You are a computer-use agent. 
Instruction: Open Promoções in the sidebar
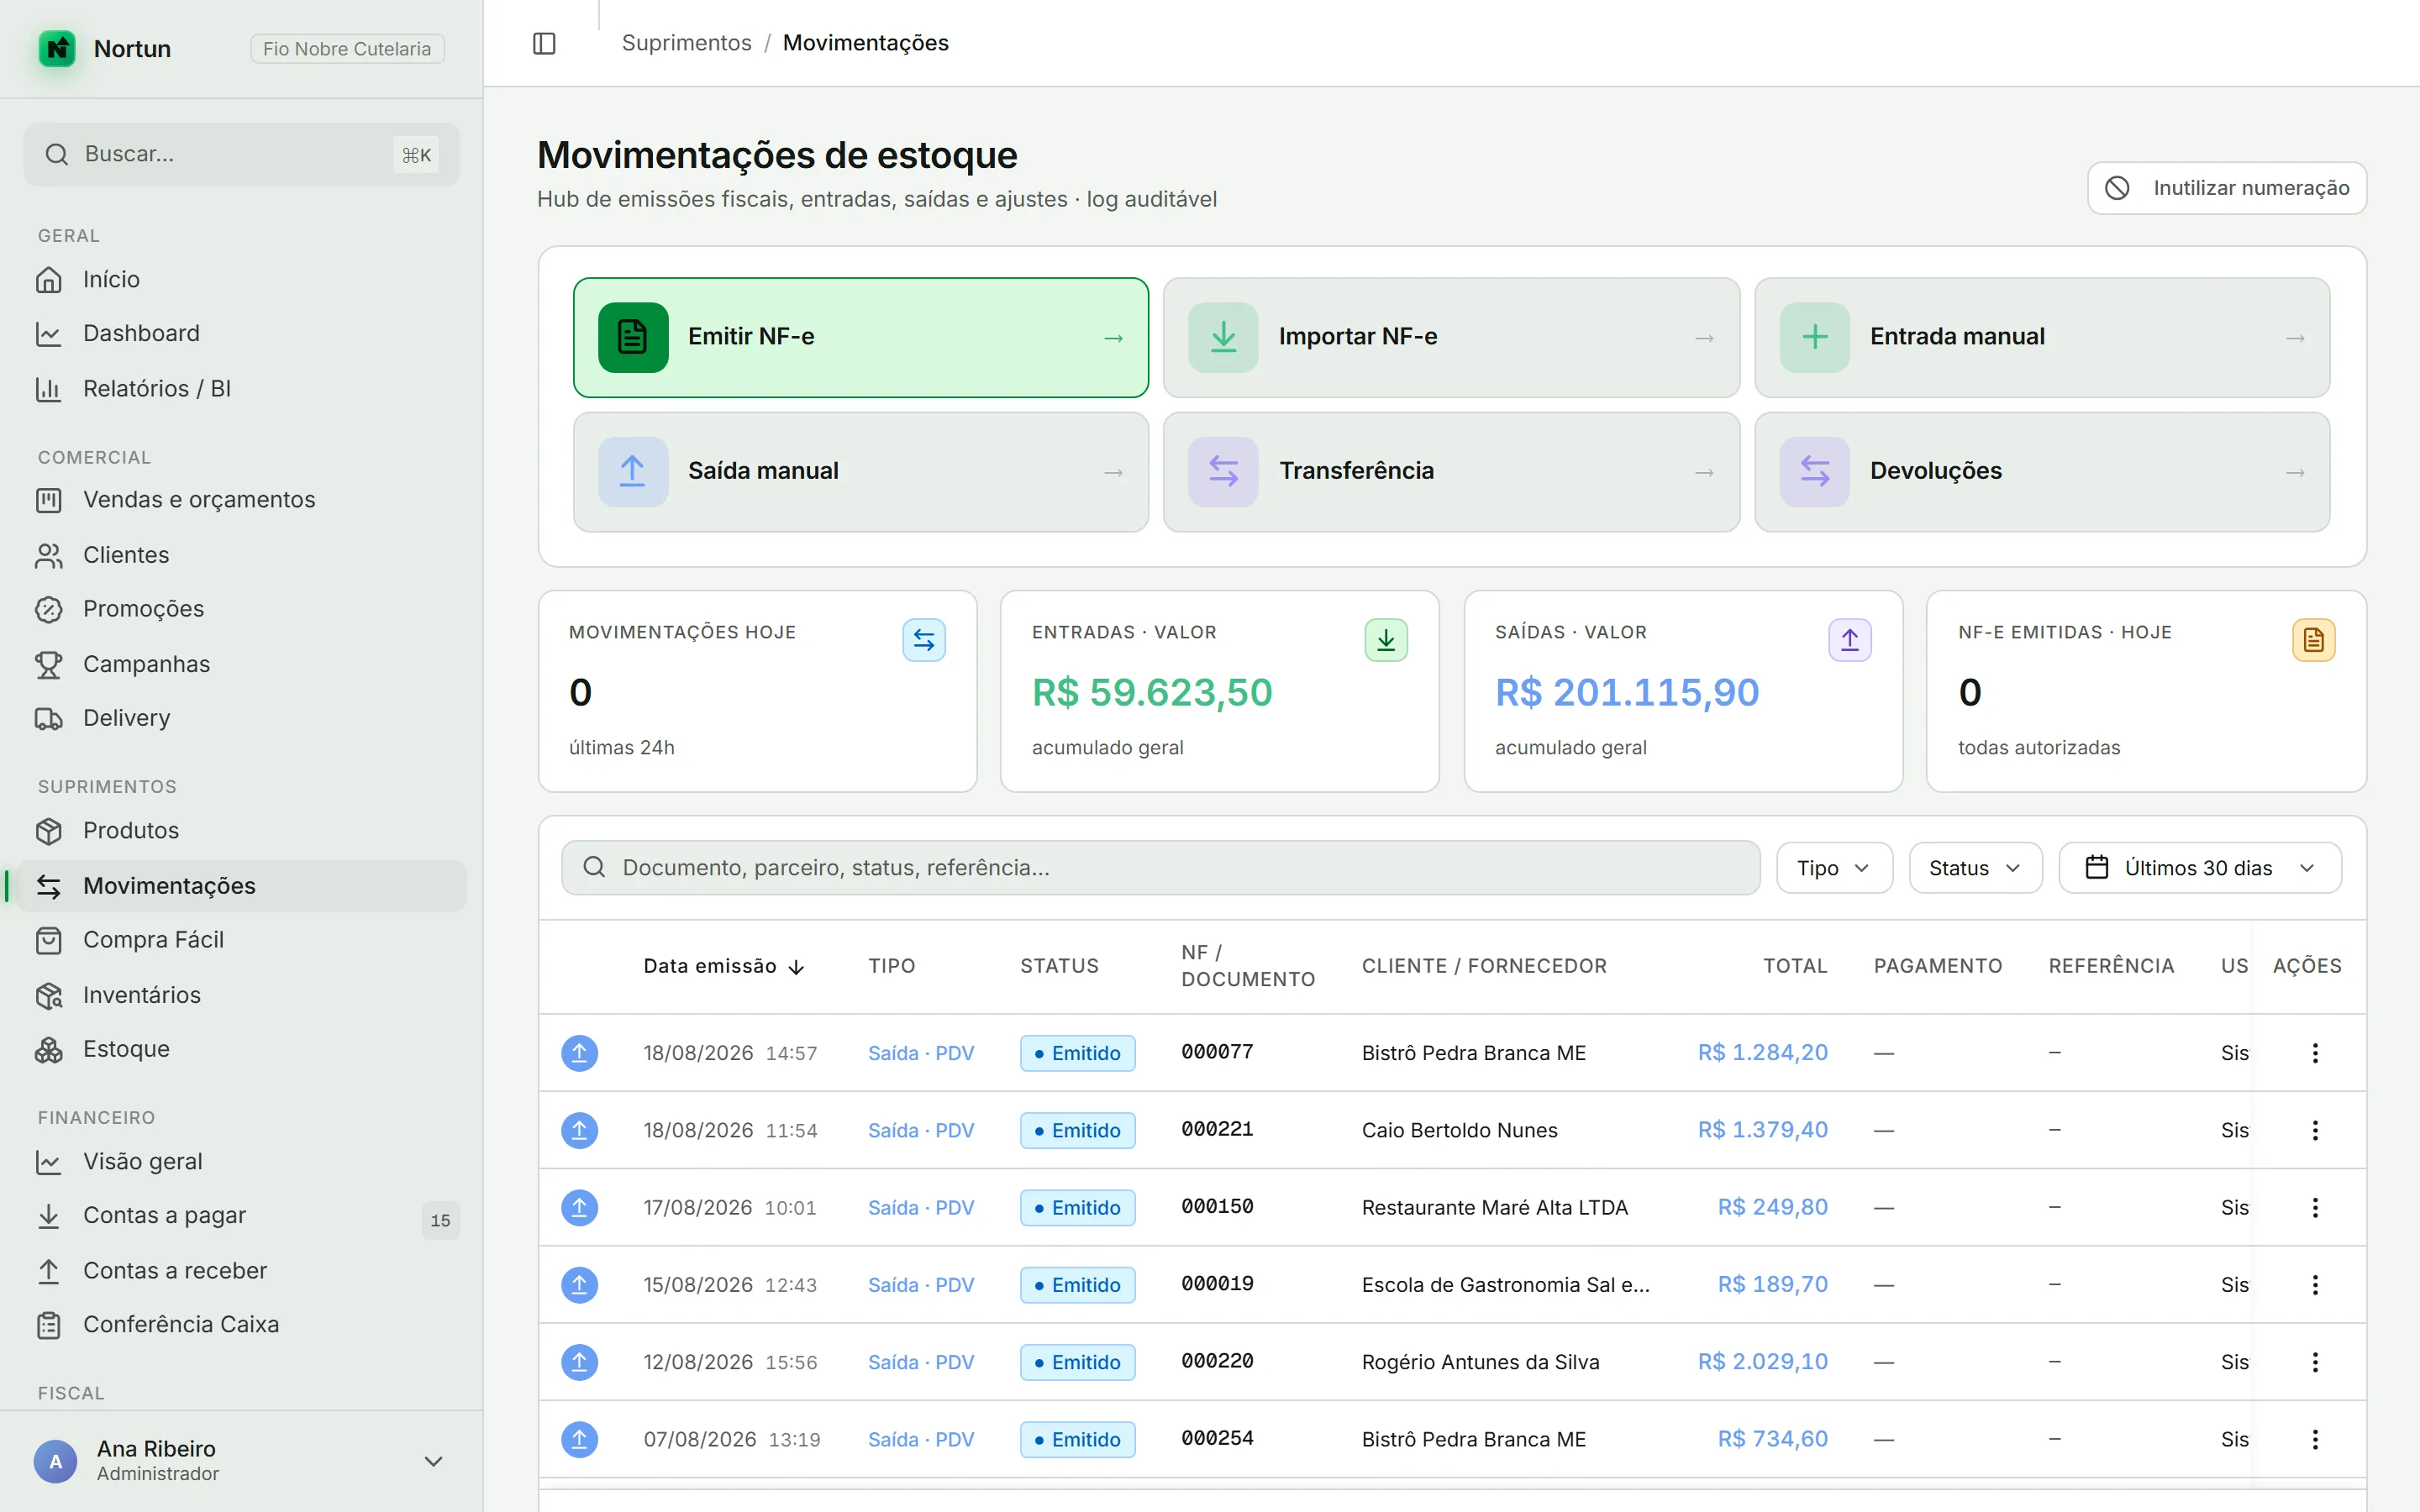coord(242,608)
